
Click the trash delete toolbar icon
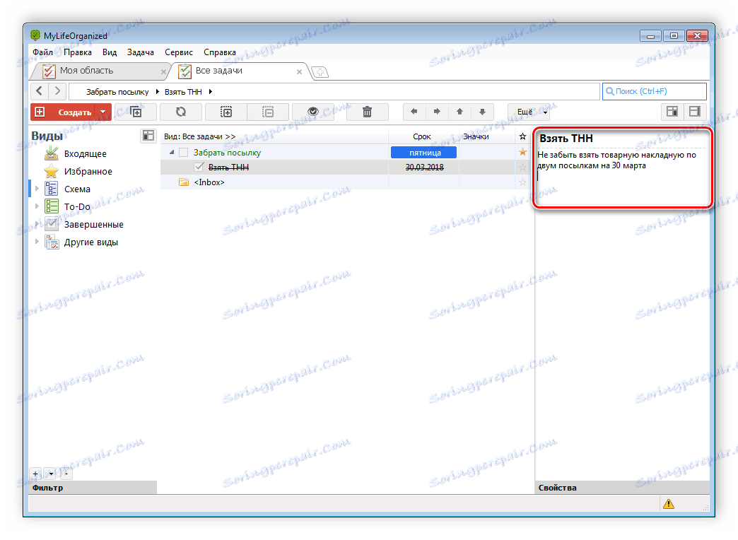click(367, 112)
